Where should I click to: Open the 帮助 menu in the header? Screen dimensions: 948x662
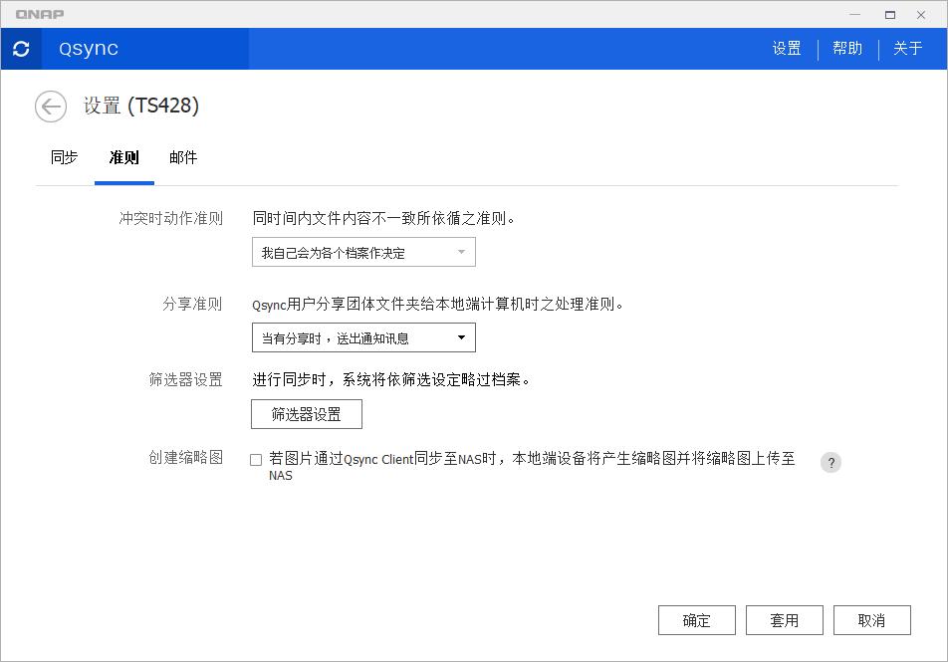pos(847,48)
